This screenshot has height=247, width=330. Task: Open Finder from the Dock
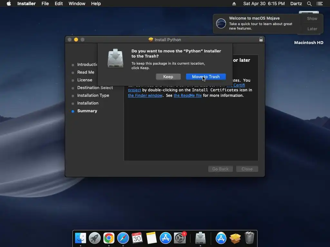[80, 238]
